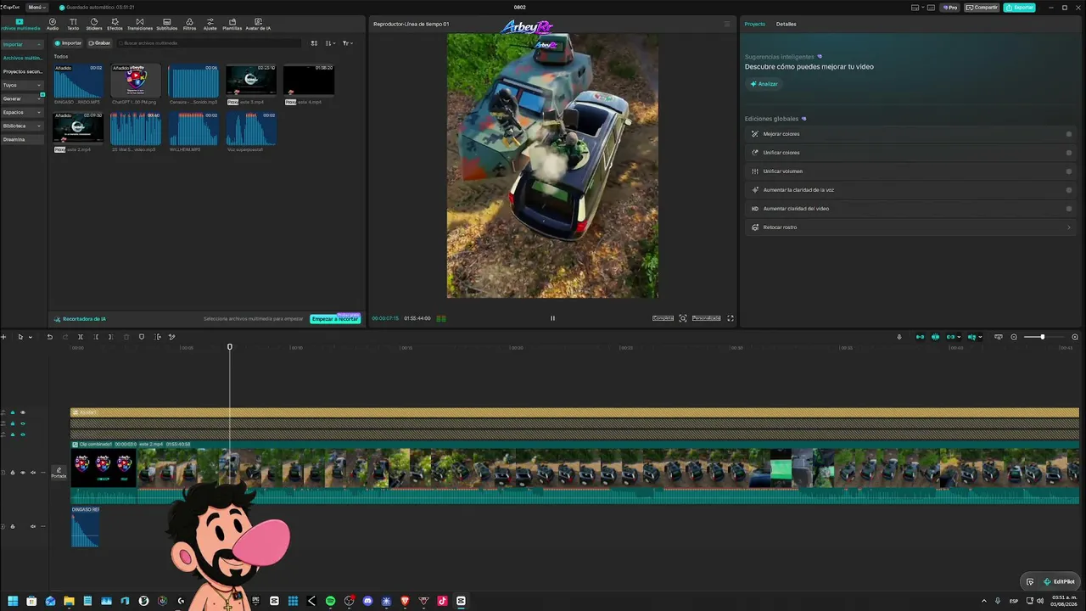Click the Importar button
The image size is (1086, 611).
[x=69, y=43]
